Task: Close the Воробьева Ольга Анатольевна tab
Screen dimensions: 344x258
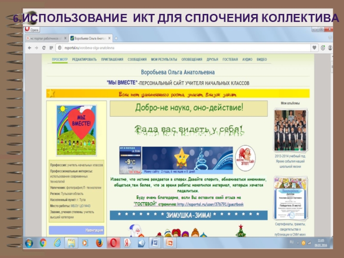Action: [109, 38]
